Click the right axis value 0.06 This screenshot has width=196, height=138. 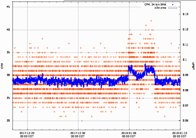click(x=186, y=121)
